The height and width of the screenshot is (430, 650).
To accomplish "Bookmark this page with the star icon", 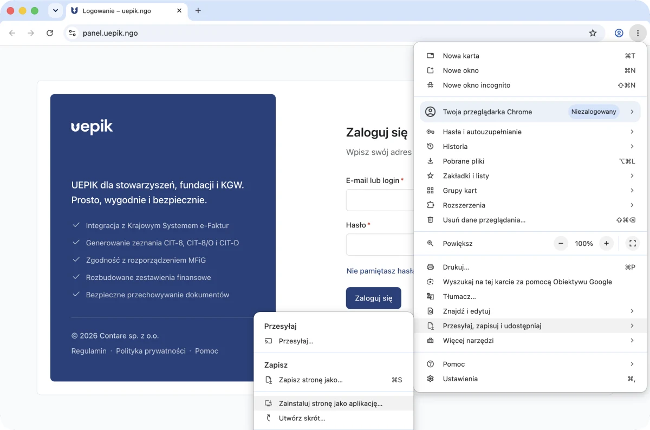I will coord(593,33).
